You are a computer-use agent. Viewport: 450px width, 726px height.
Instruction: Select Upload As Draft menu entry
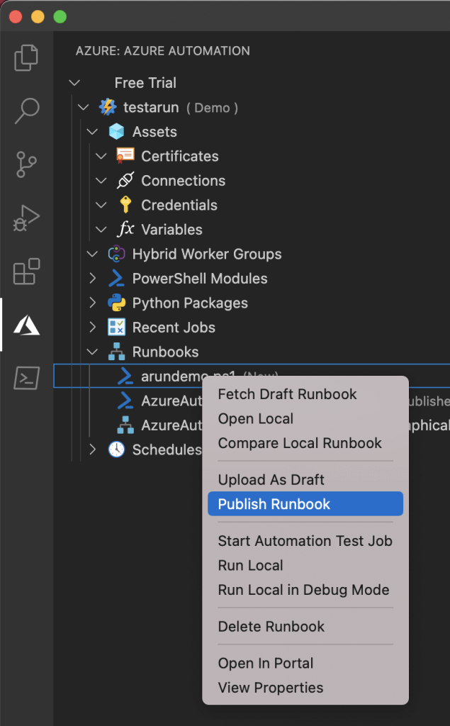[271, 480]
